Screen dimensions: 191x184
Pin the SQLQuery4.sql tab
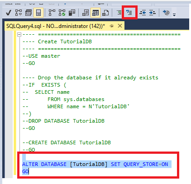(112, 26)
